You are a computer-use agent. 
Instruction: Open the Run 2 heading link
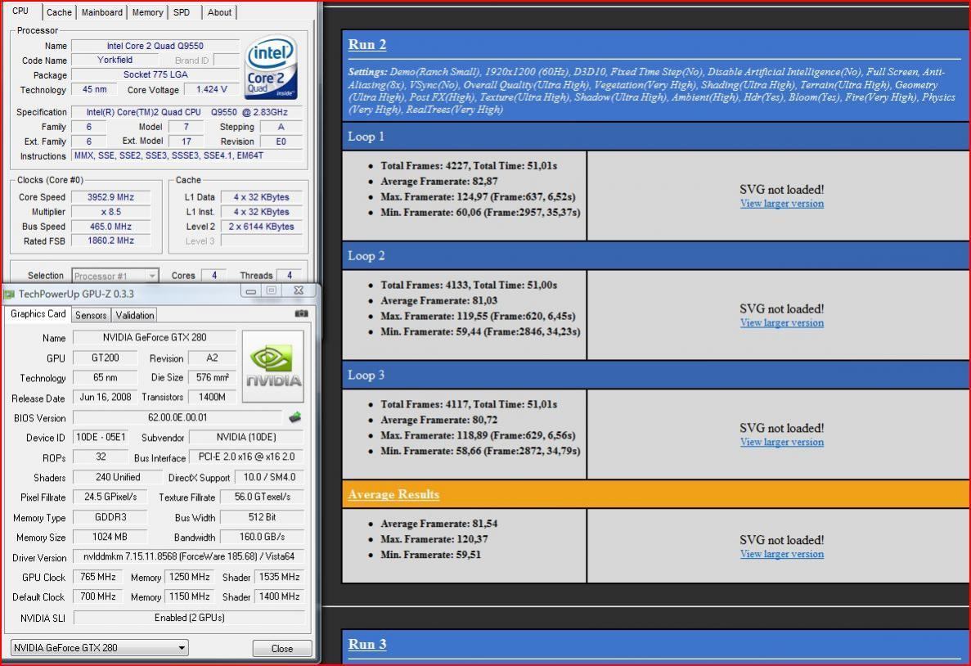pos(366,45)
